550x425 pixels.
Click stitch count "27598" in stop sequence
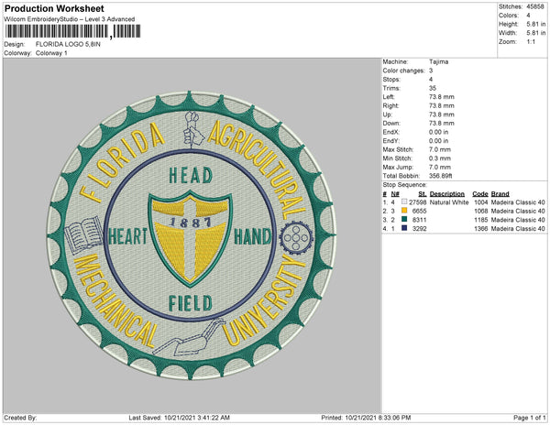417,202
